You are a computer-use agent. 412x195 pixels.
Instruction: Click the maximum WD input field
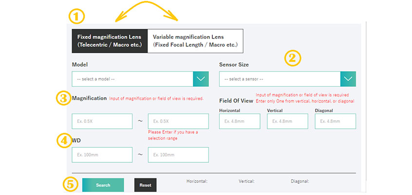tap(178, 155)
